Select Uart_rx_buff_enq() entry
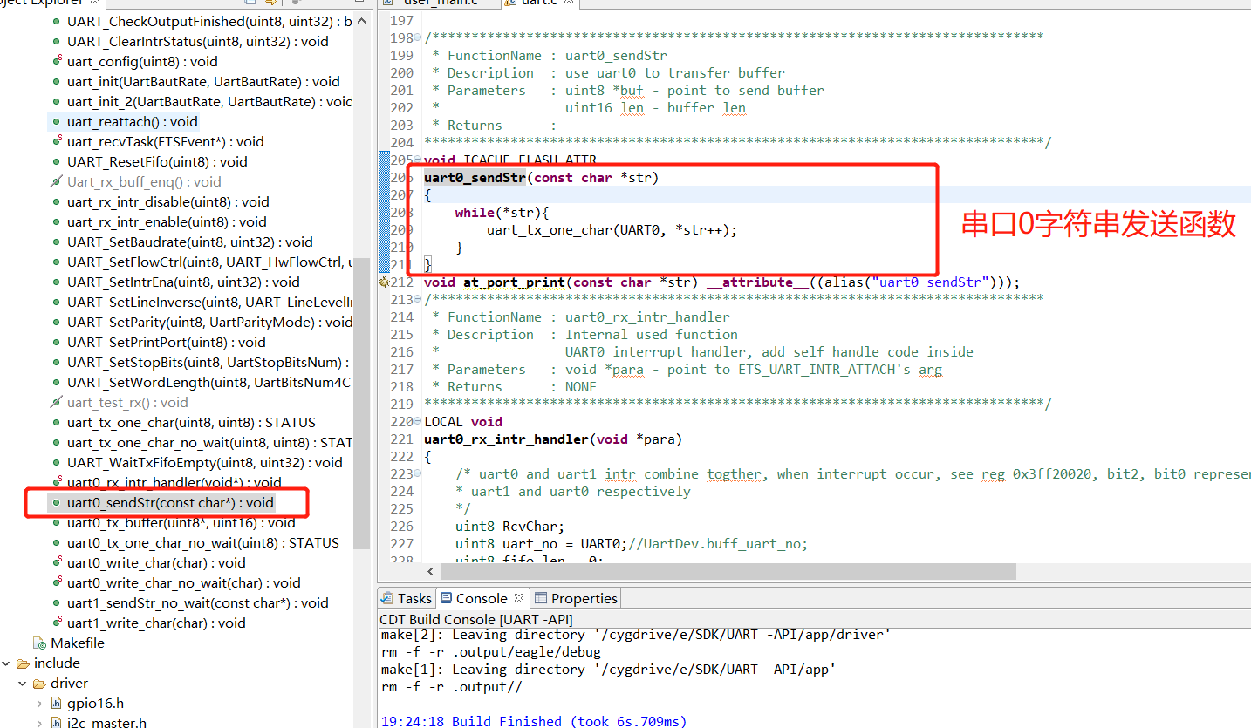 [x=144, y=181]
